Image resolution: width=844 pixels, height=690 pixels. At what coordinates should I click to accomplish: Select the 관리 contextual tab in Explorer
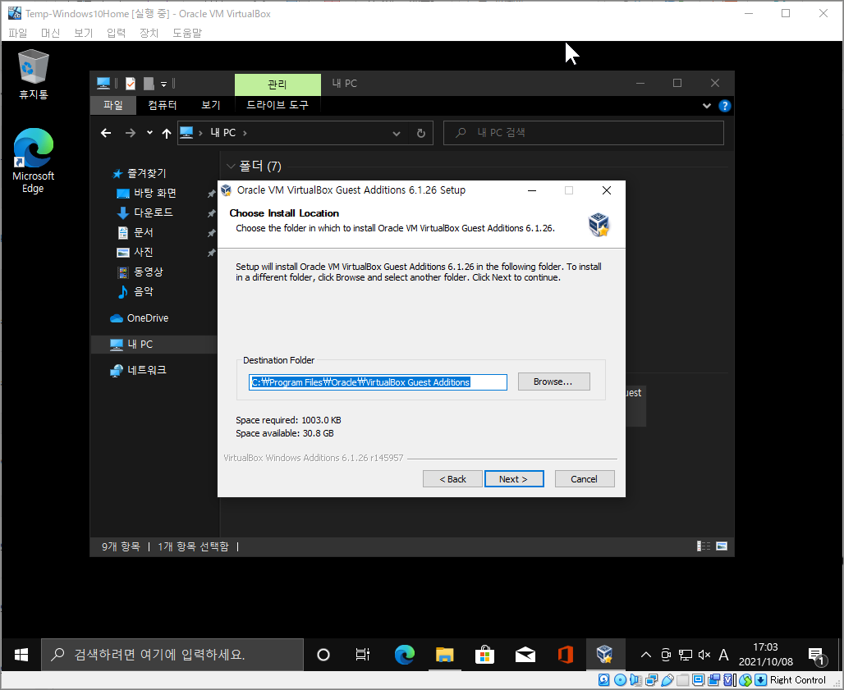click(x=278, y=85)
